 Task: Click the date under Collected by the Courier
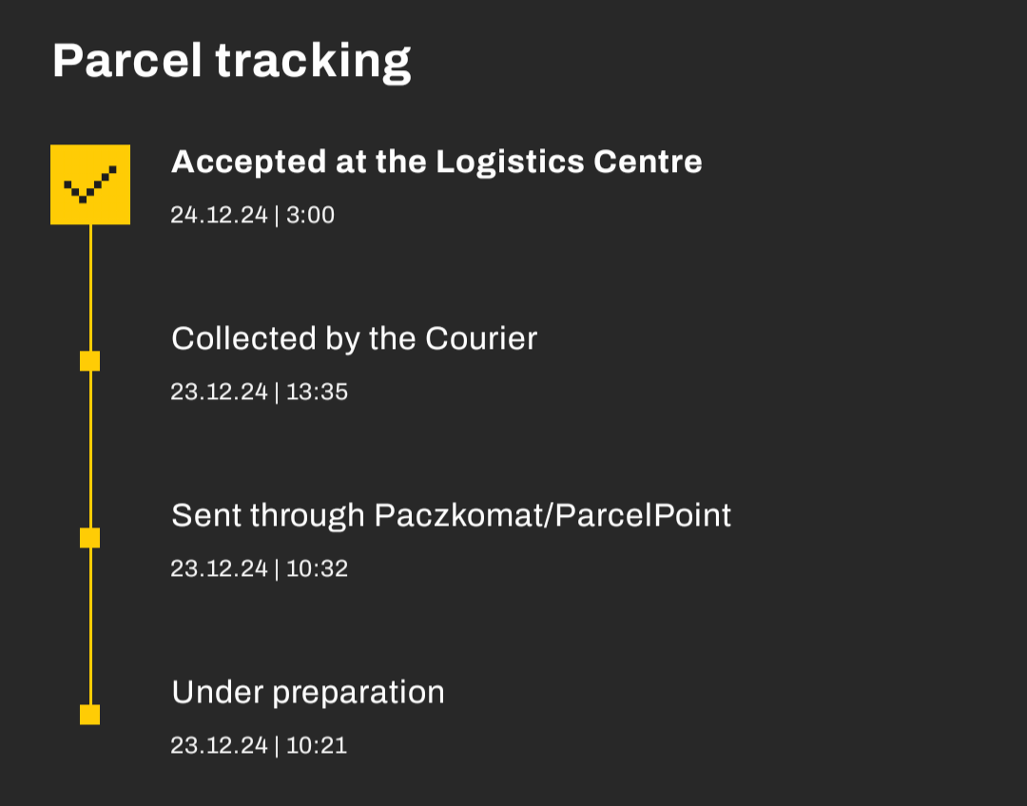click(x=219, y=393)
